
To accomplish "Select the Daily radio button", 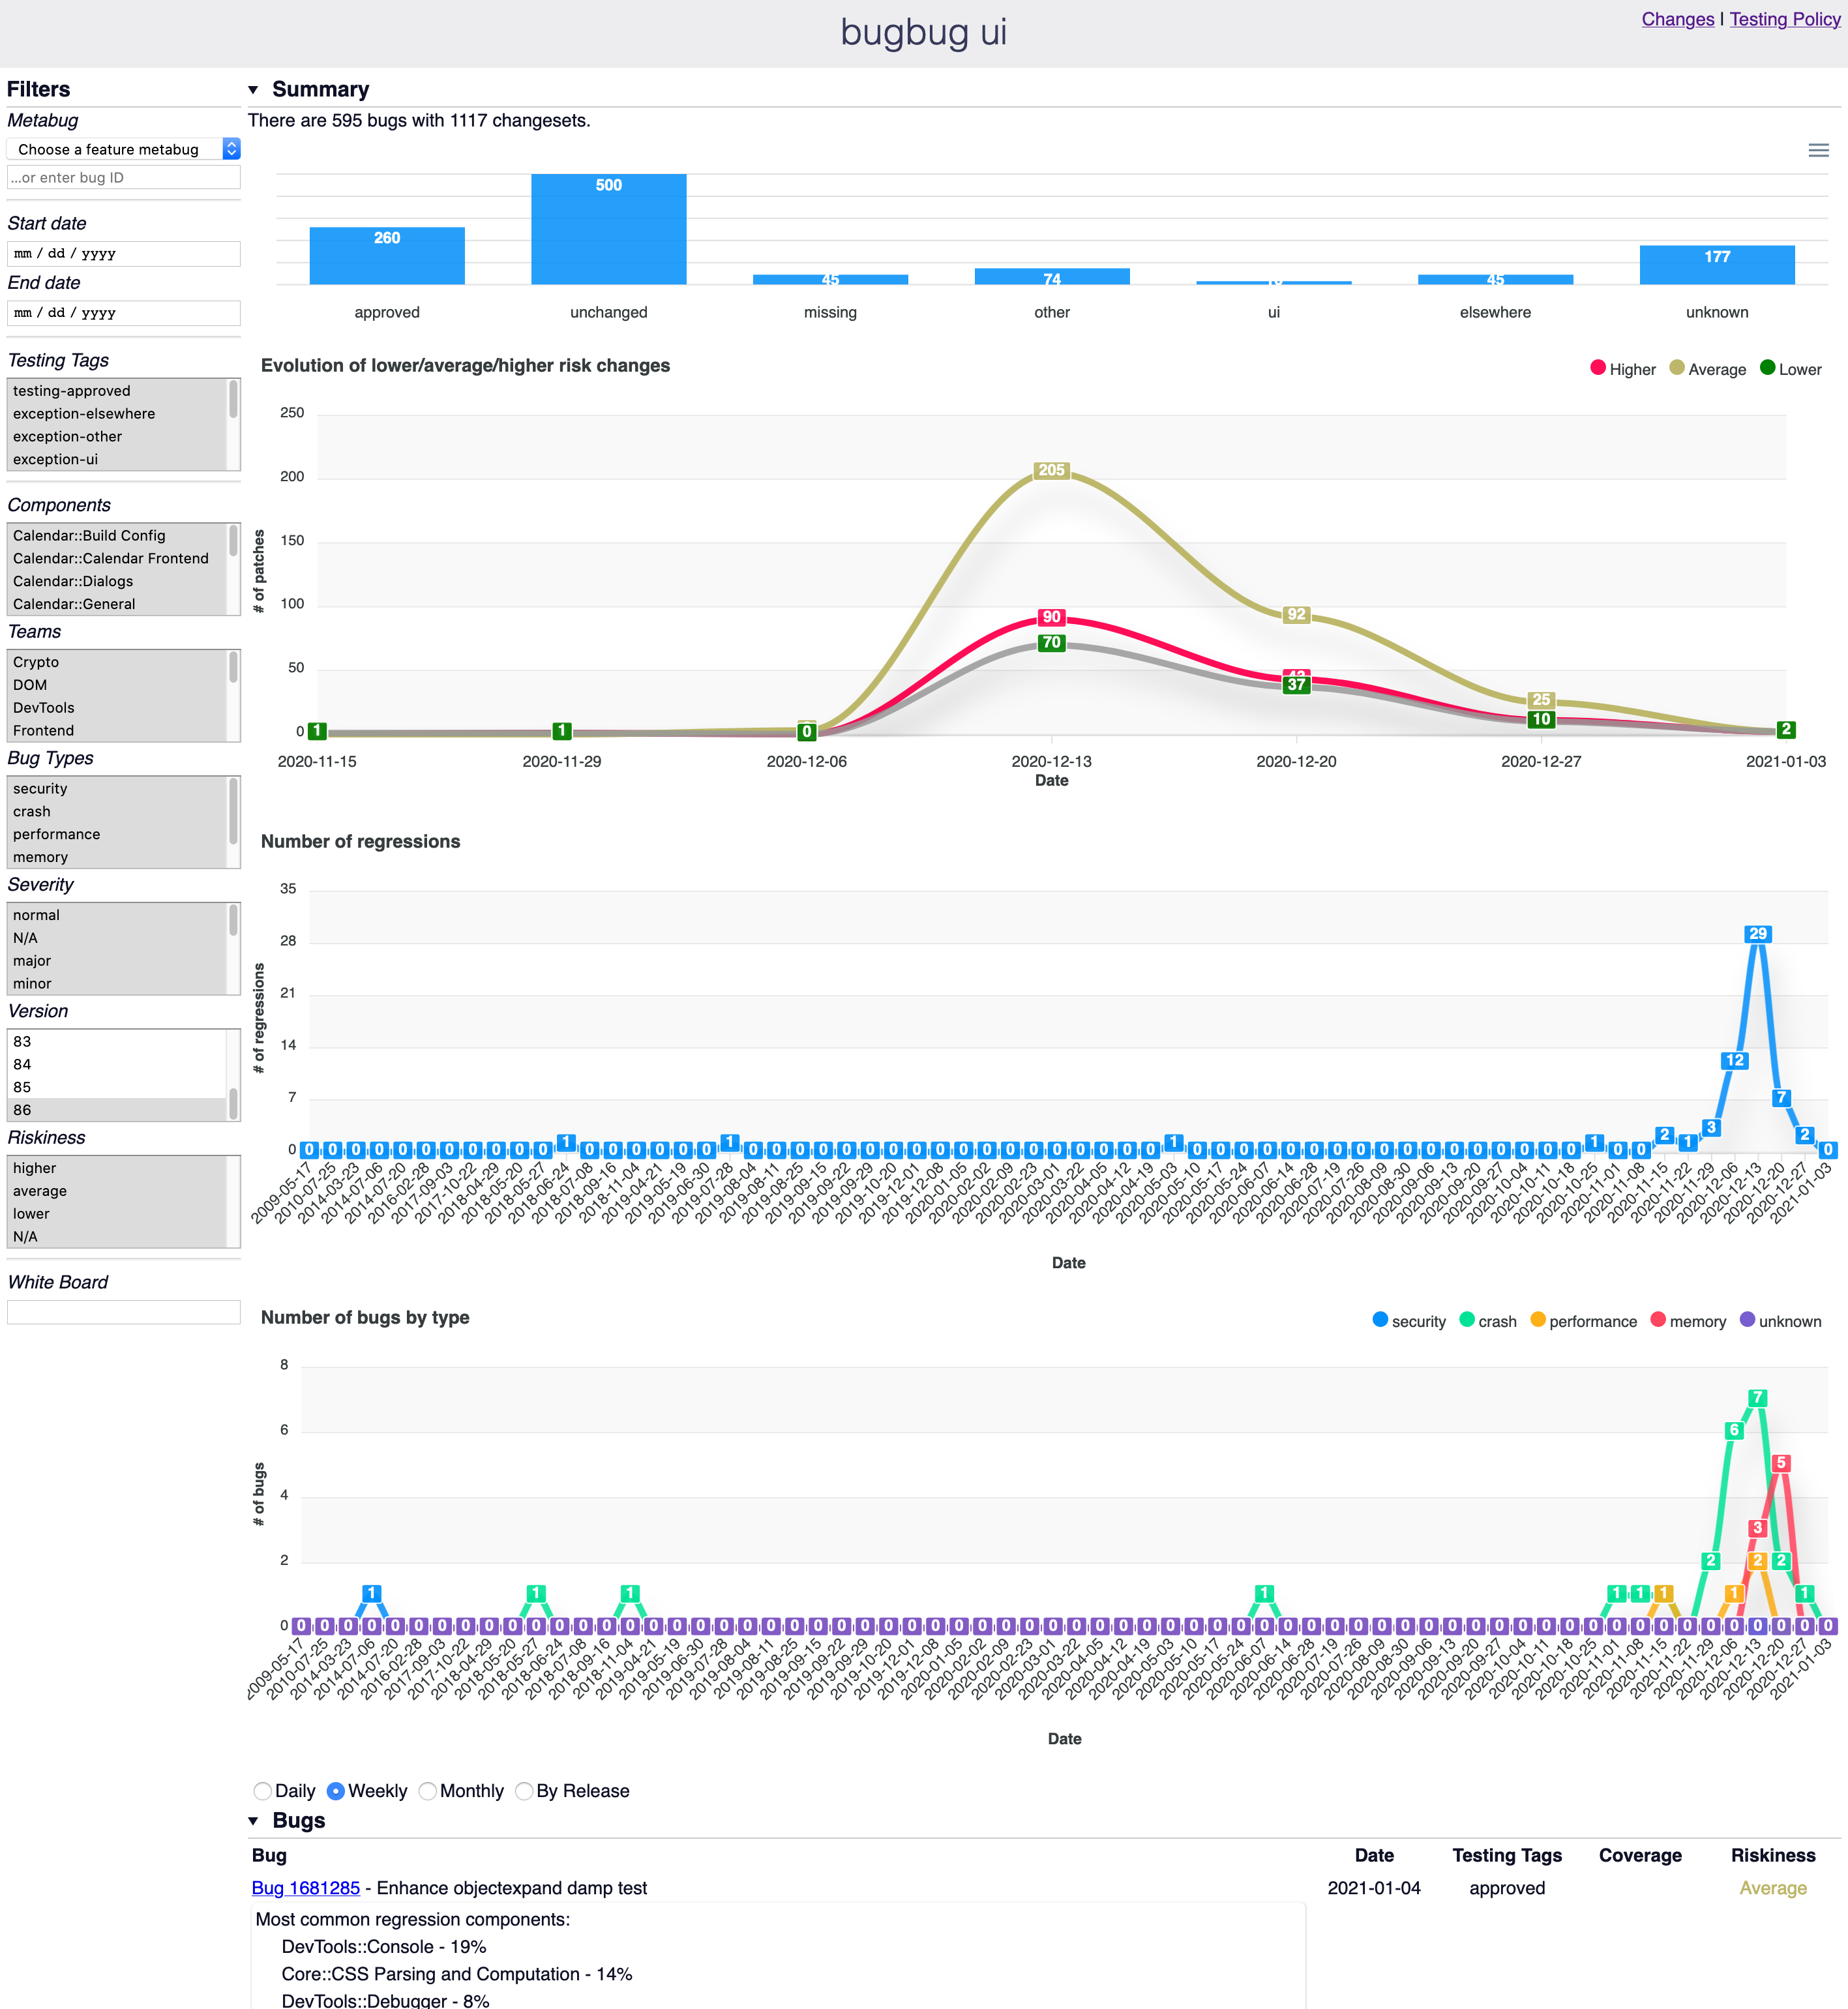I will point(263,1791).
